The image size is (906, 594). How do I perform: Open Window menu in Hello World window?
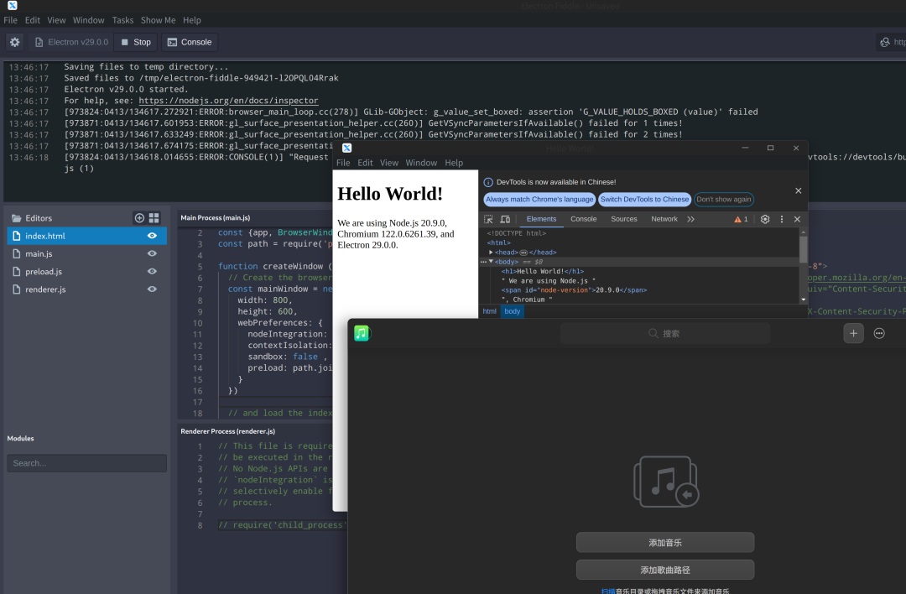(x=421, y=163)
